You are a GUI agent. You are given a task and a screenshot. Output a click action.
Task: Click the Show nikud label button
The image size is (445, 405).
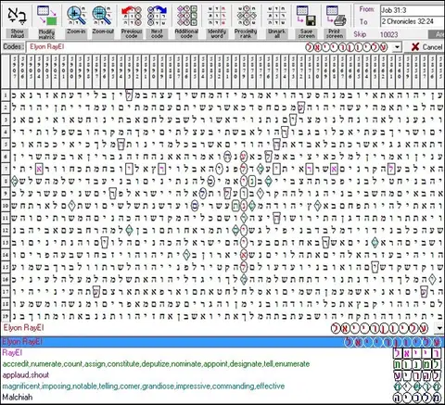pos(17,33)
